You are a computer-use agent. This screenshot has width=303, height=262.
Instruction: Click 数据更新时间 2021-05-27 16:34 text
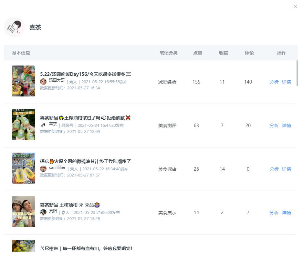[70, 88]
